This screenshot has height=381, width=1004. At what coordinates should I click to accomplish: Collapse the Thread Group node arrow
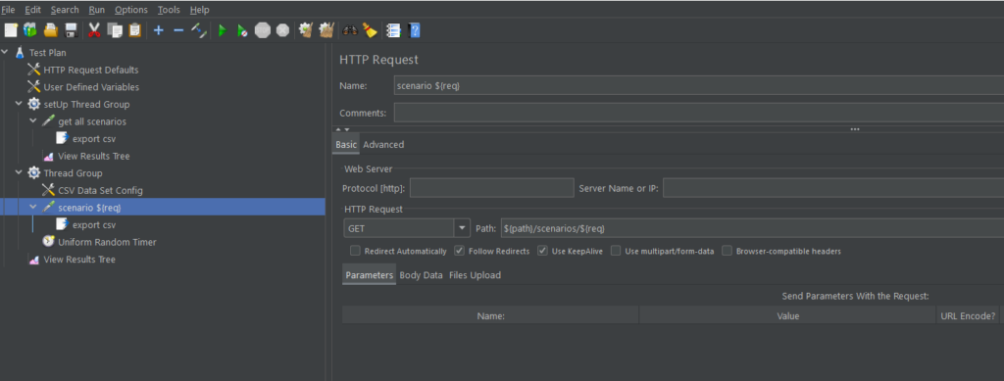tap(19, 172)
